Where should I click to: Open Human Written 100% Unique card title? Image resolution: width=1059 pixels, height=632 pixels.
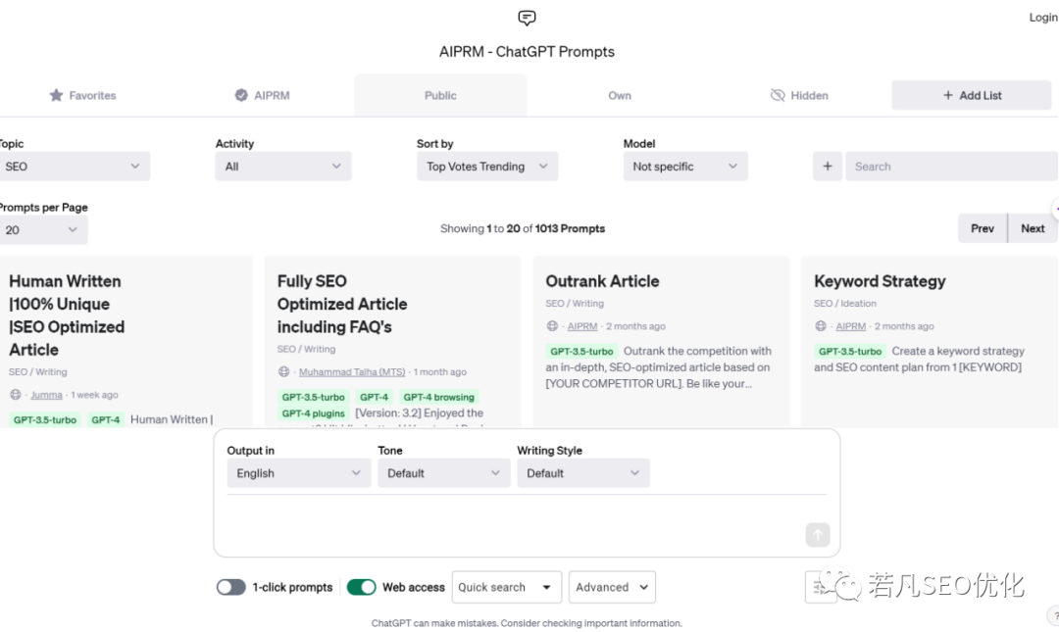(67, 316)
